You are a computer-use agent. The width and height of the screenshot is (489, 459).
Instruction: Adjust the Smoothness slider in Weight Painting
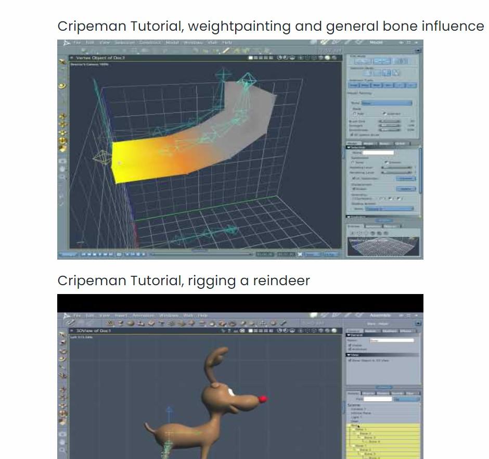(390, 130)
